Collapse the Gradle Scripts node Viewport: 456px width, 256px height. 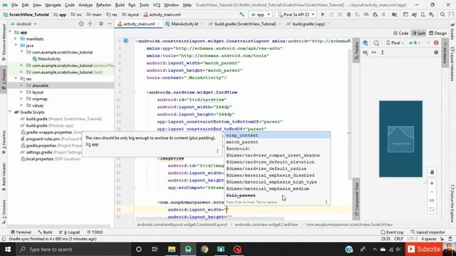pos(11,112)
